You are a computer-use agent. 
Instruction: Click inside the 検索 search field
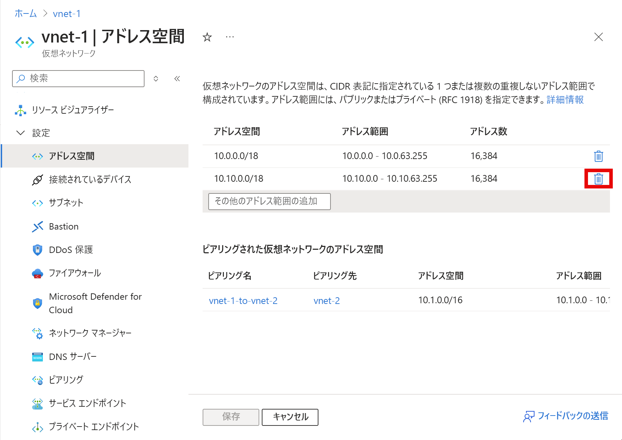pyautogui.click(x=78, y=79)
